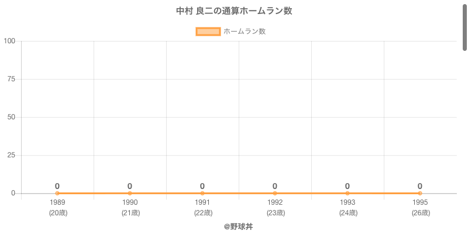Click the orange legend color swatch
Viewport: 468px width, 234px height.
[x=208, y=32]
